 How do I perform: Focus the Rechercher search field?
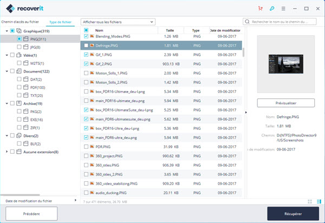[x=279, y=22]
